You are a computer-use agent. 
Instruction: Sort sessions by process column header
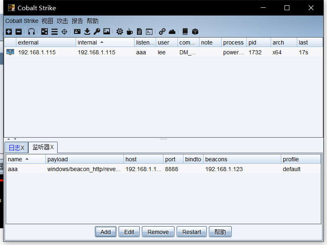pos(234,42)
